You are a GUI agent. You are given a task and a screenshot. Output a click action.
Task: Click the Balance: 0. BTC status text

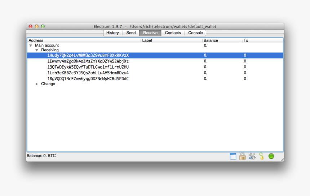click(x=41, y=156)
